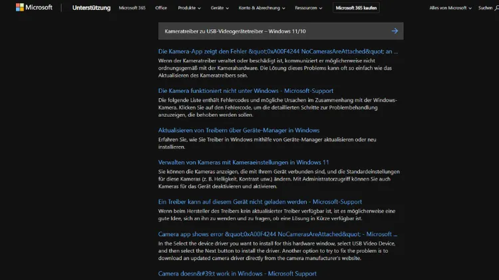
Task: Open the Microsoft 365 menu item
Action: pos(132,8)
